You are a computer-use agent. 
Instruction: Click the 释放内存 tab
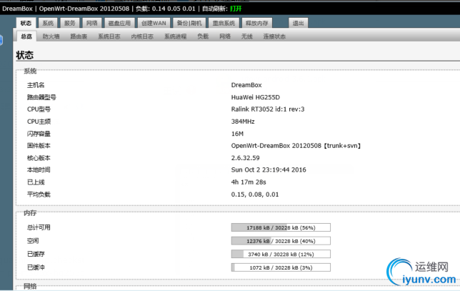click(x=257, y=23)
